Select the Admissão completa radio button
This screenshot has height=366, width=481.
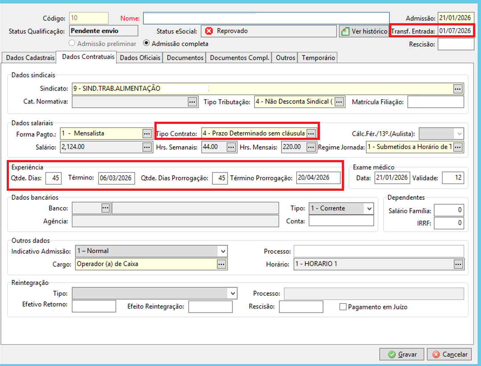(146, 43)
